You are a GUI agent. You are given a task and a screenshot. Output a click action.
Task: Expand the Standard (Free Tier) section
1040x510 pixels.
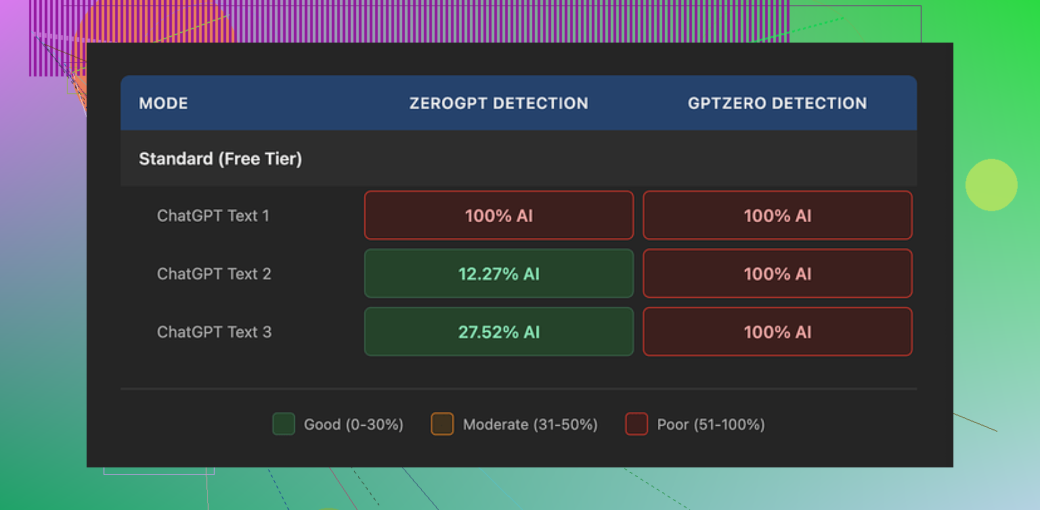(x=221, y=158)
